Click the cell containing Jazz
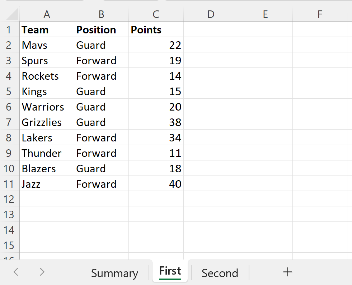 [47, 184]
